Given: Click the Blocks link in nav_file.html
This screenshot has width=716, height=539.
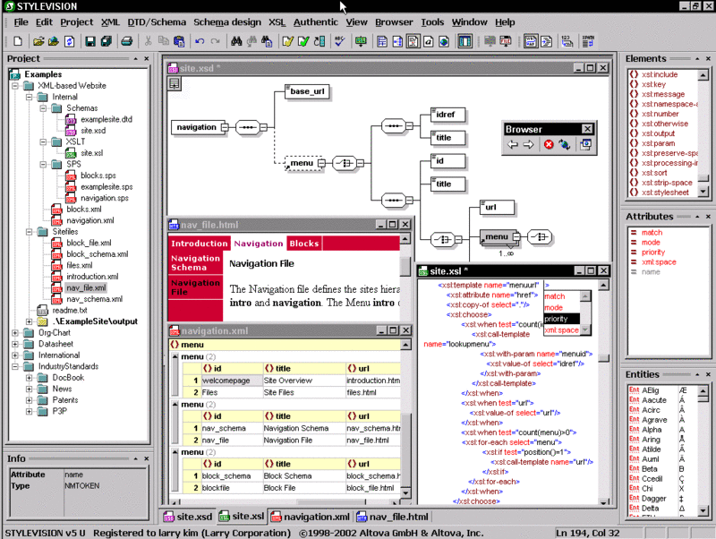Looking at the screenshot, I should pos(304,244).
